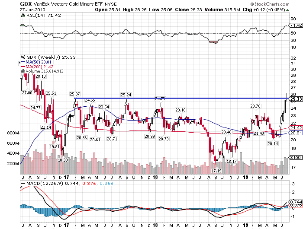Click the date 27-Jun-2019
The height and width of the screenshot is (229, 303).
point(32,10)
